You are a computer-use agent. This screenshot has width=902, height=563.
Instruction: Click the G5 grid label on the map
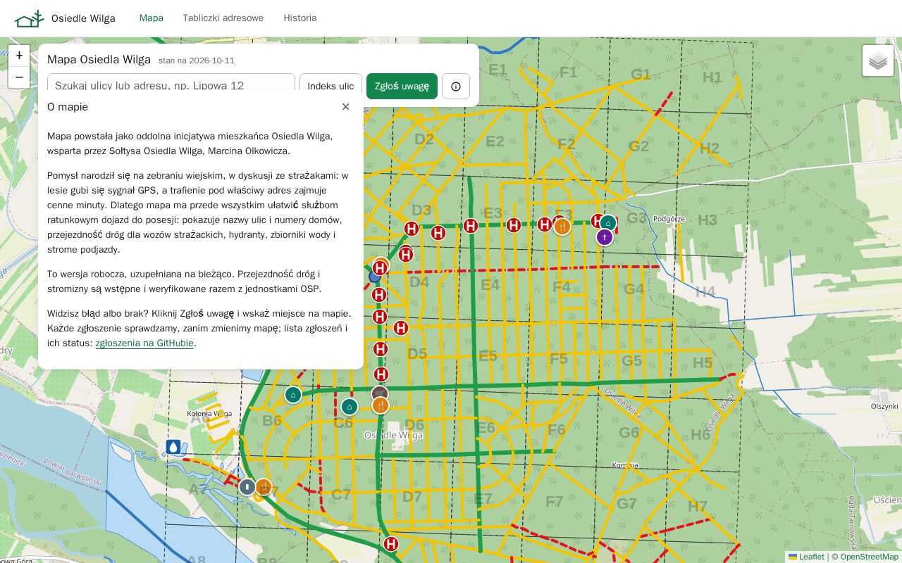point(632,361)
